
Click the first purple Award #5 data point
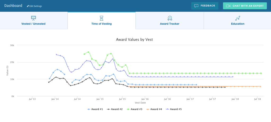click(56, 55)
